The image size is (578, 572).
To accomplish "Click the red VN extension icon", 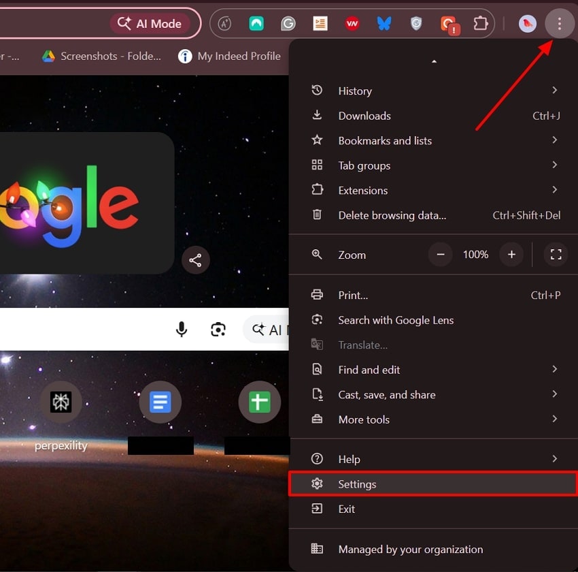I will point(352,22).
